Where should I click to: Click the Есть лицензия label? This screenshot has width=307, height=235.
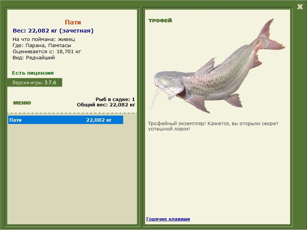(33, 73)
